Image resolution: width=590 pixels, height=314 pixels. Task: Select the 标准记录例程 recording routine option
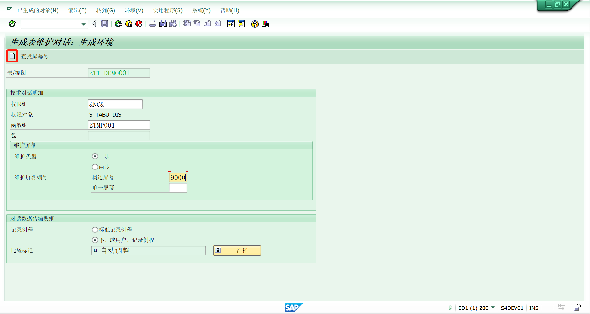click(95, 229)
